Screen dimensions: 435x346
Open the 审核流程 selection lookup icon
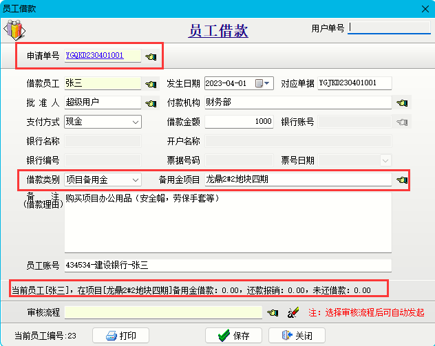(273, 313)
